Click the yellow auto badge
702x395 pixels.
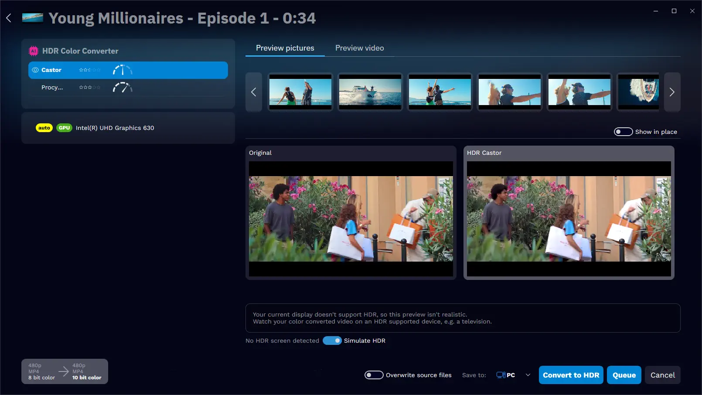point(44,128)
